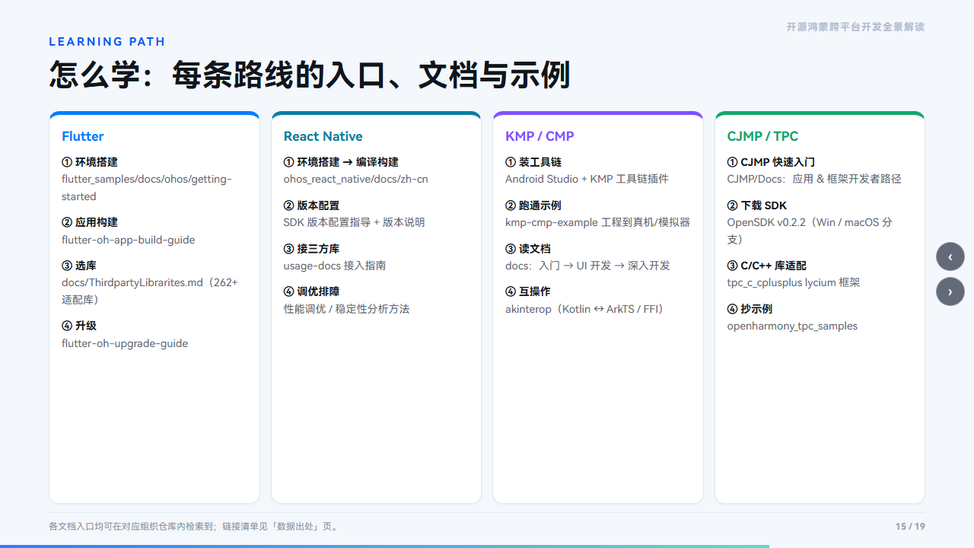Click React Native step ① 环境搭建 → 编译构建
This screenshot has width=974, height=548.
coord(341,162)
